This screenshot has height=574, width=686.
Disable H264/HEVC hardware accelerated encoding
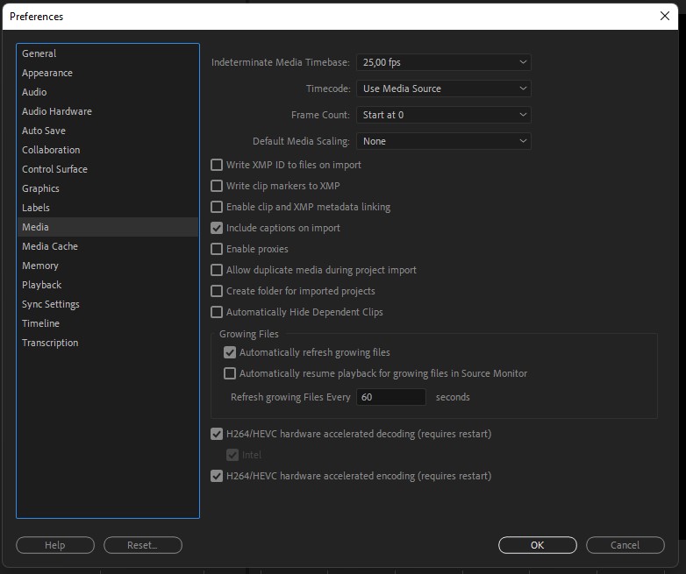(x=217, y=475)
